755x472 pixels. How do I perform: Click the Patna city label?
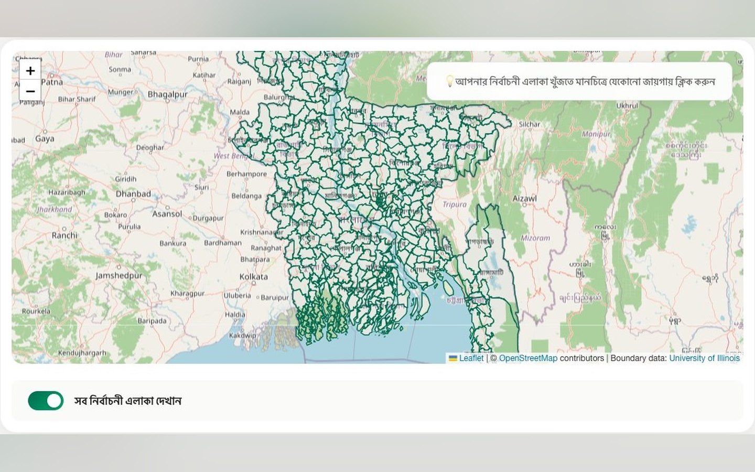click(x=52, y=82)
